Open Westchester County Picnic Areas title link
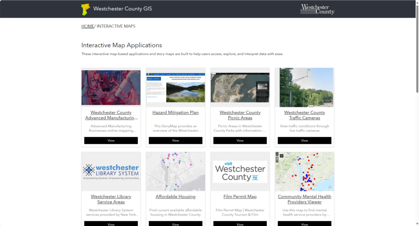419x226 pixels. tap(240, 115)
